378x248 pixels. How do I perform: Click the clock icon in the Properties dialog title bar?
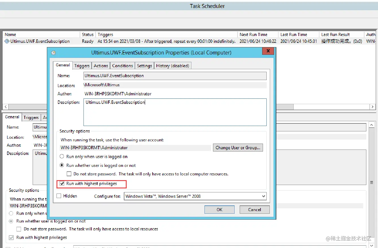[x=53, y=53]
